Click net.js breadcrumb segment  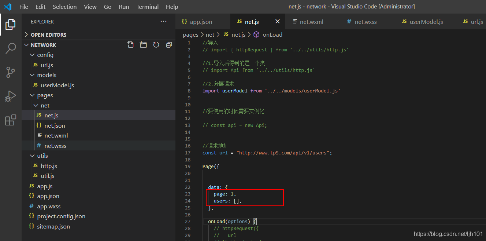pos(235,34)
